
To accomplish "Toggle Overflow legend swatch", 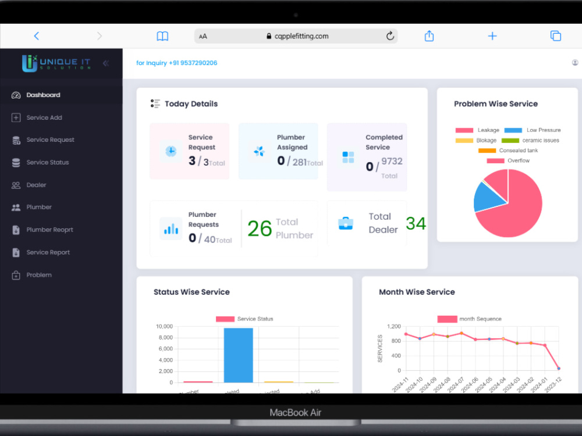I will tap(495, 161).
